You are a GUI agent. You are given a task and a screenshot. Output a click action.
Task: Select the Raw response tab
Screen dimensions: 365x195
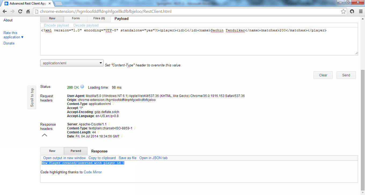(x=52, y=151)
